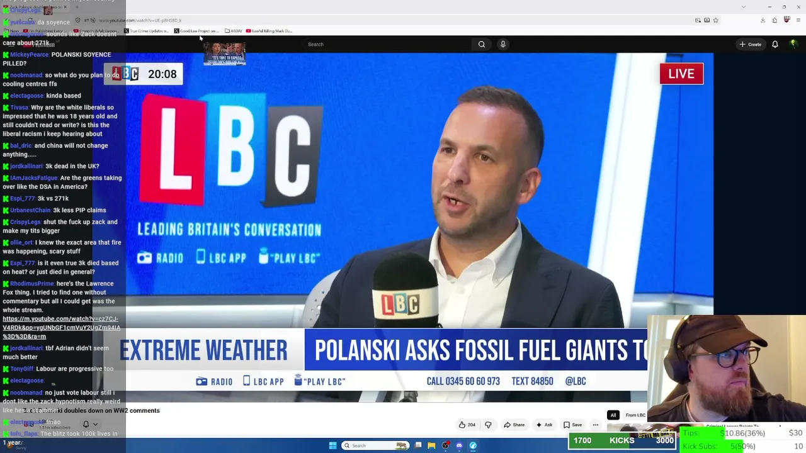Open the more actions ellipsis under video

pos(595,425)
